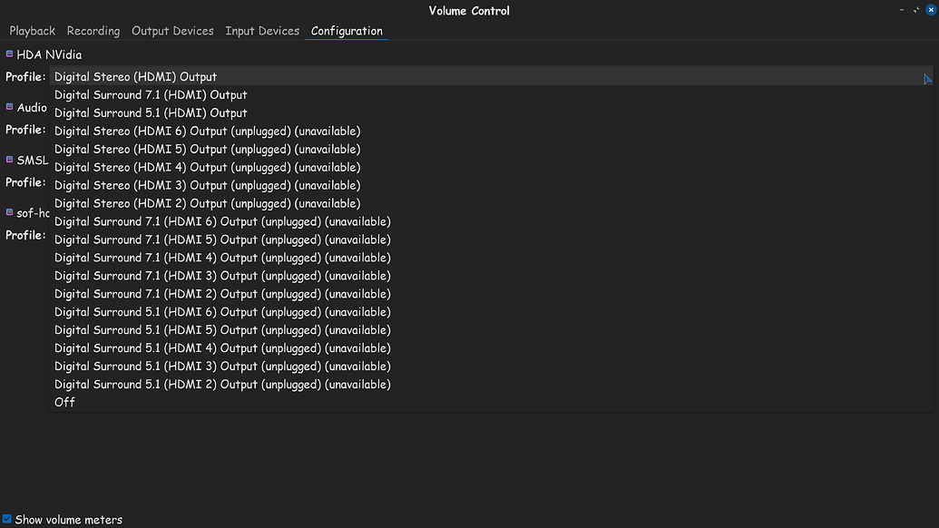Click the sof-hda card icon

[10, 212]
